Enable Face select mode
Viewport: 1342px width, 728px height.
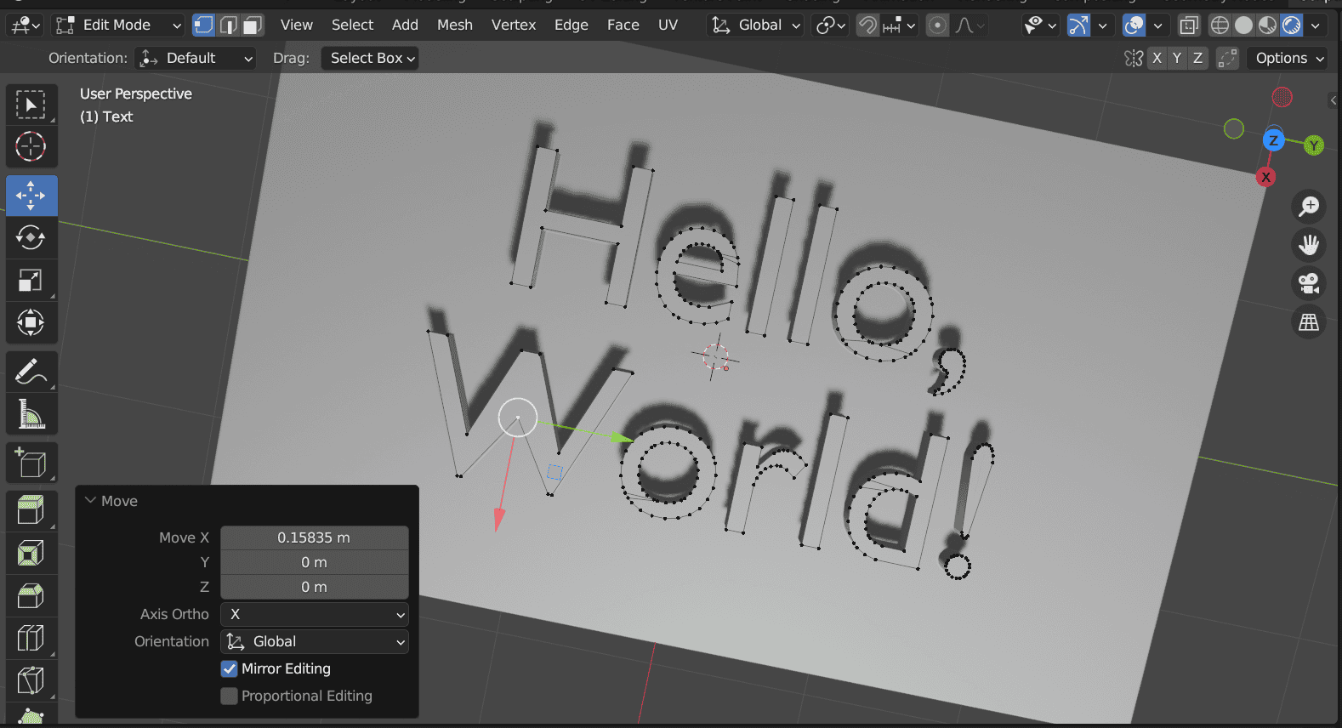point(253,26)
